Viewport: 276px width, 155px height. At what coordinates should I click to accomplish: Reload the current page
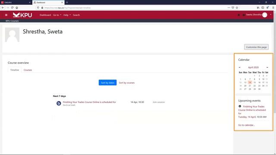[12, 8]
